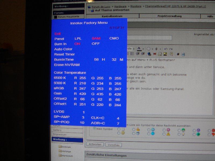Image resolution: width=215 pixels, height=161 pixels.
Task: Click the Vorschau button
Action: pos(113,145)
